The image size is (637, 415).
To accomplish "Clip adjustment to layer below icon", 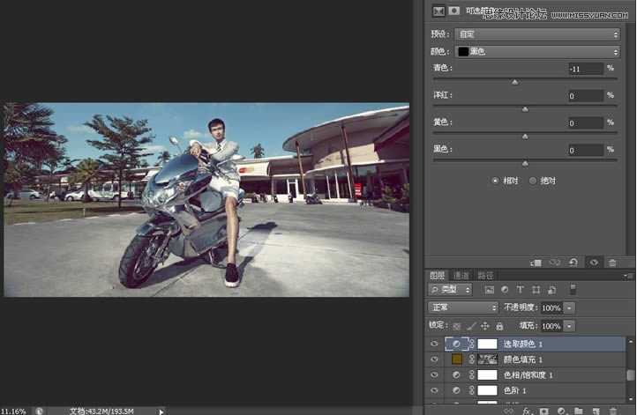I will (x=536, y=263).
